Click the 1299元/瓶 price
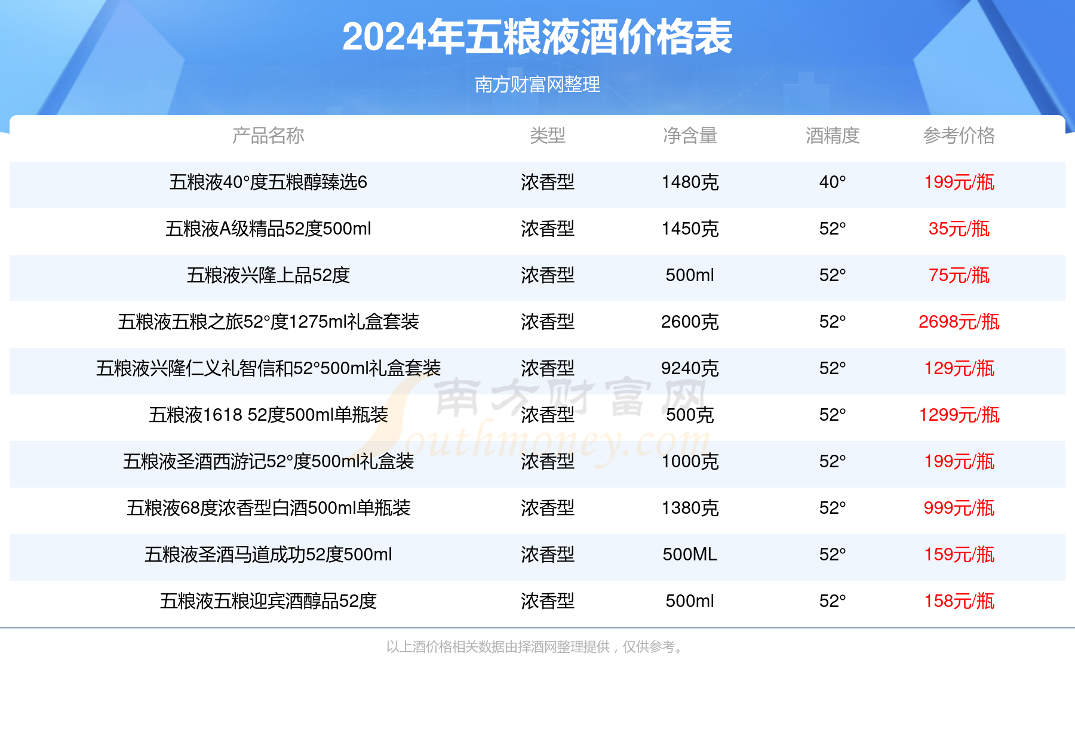Screen dimensions: 1075x746 coord(959,415)
